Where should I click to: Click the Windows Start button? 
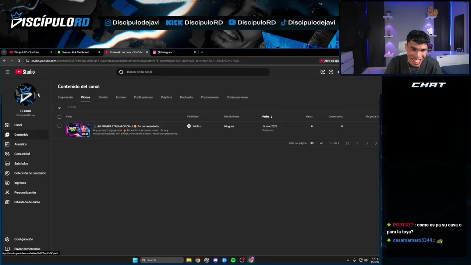coord(135,260)
